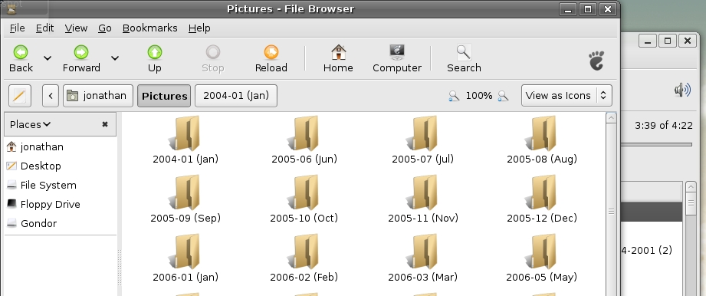Screen dimensions: 706x296
Task: Toggle text-based location entry pencil button
Action: pos(20,96)
